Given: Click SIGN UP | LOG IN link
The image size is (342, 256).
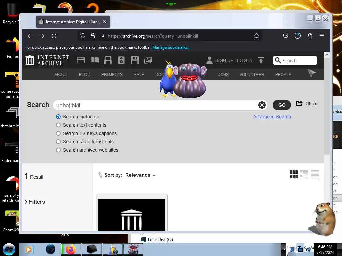Looking at the screenshot, I should 234,61.
